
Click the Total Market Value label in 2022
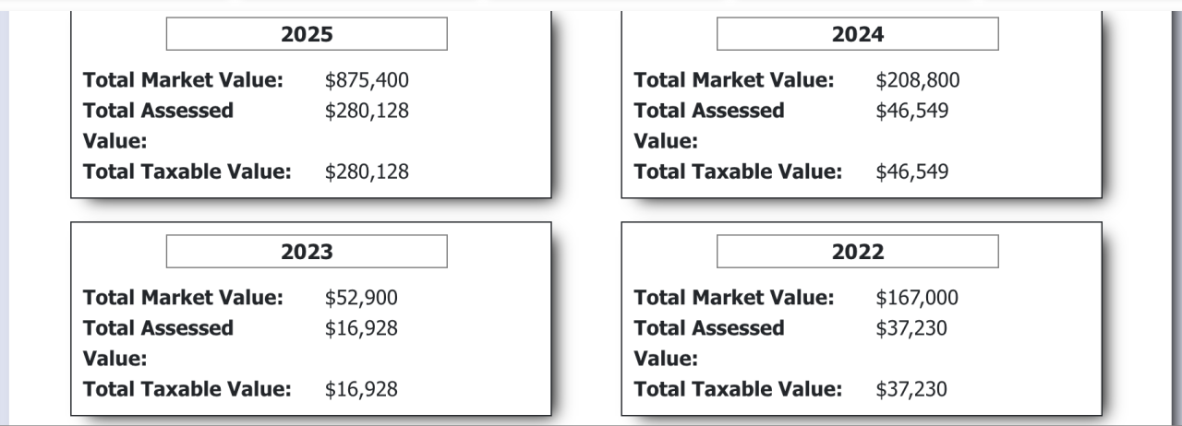click(733, 298)
